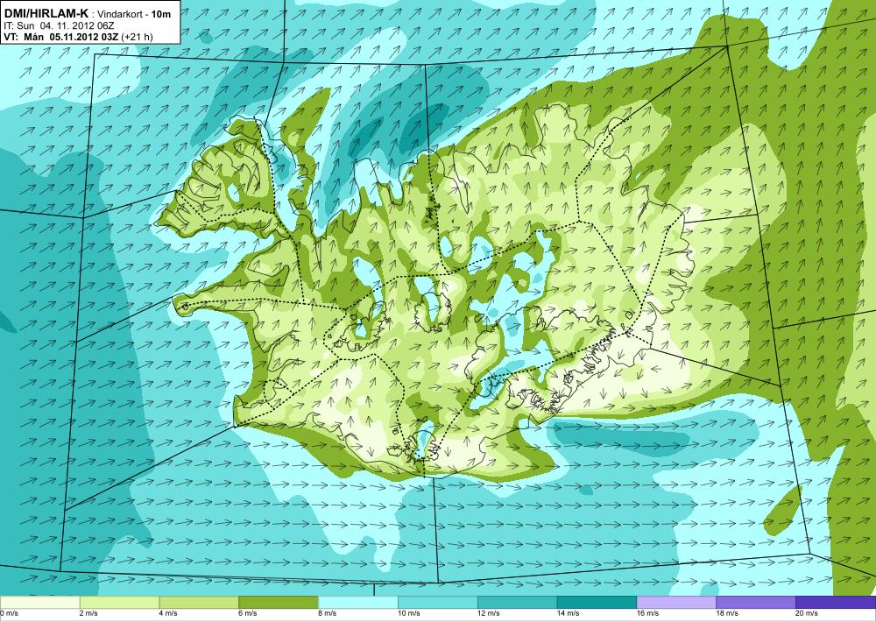Click the "VT: Mán 05.11.2012 03Z" valid time

[x=61, y=37]
